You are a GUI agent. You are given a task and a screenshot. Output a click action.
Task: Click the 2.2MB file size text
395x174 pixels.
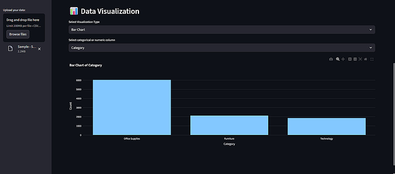(x=22, y=51)
